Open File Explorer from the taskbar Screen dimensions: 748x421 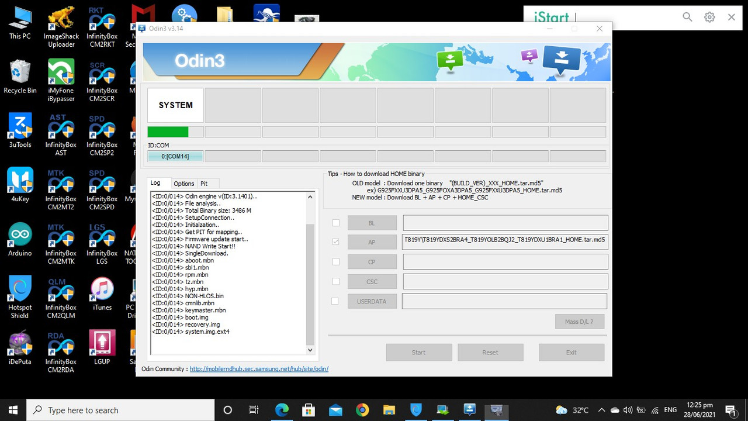389,410
